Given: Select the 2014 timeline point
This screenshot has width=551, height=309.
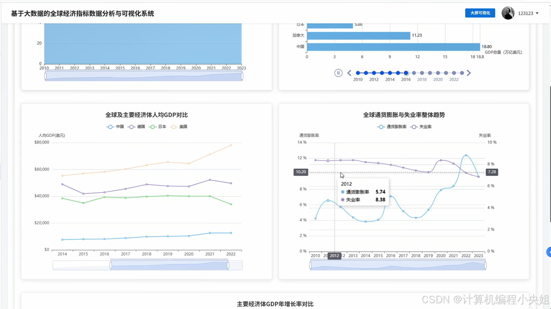Looking at the screenshot, I should 390,73.
